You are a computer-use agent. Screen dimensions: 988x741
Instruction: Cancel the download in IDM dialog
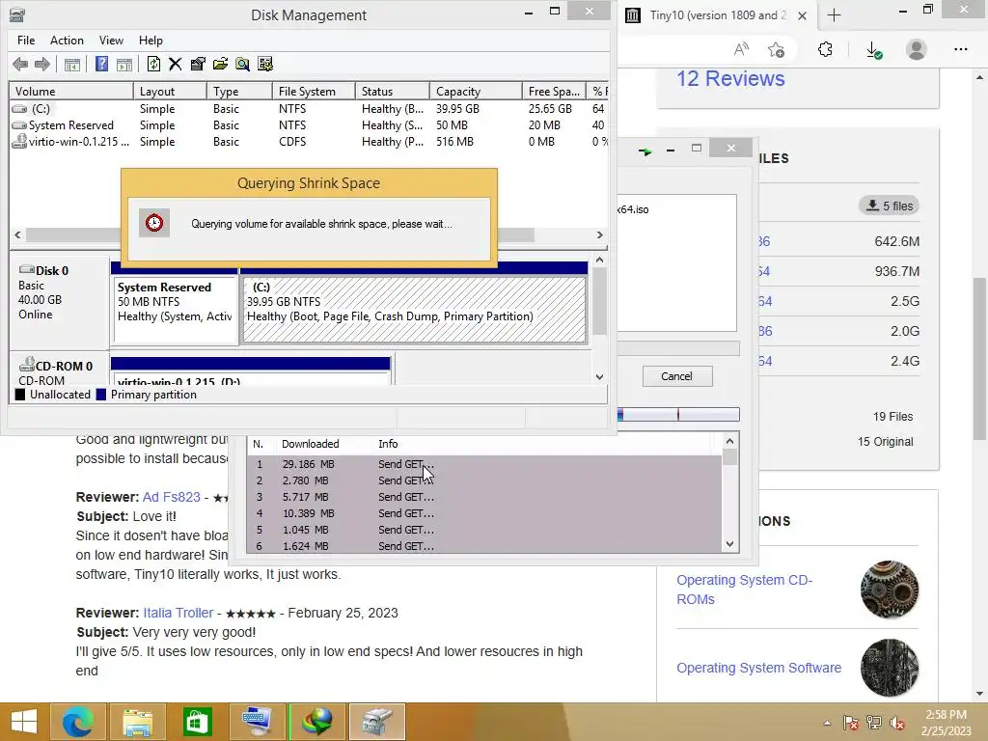(x=676, y=376)
